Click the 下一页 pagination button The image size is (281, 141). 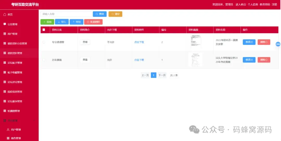(162, 75)
